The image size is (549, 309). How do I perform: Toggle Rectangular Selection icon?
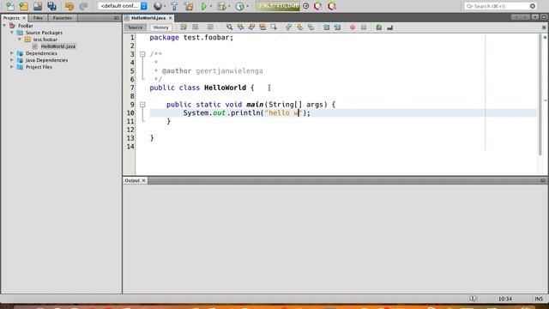274,27
